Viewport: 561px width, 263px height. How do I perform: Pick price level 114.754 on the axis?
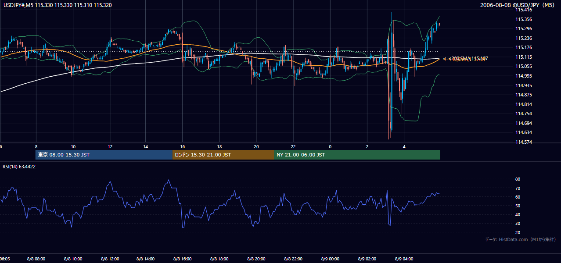[x=525, y=114]
